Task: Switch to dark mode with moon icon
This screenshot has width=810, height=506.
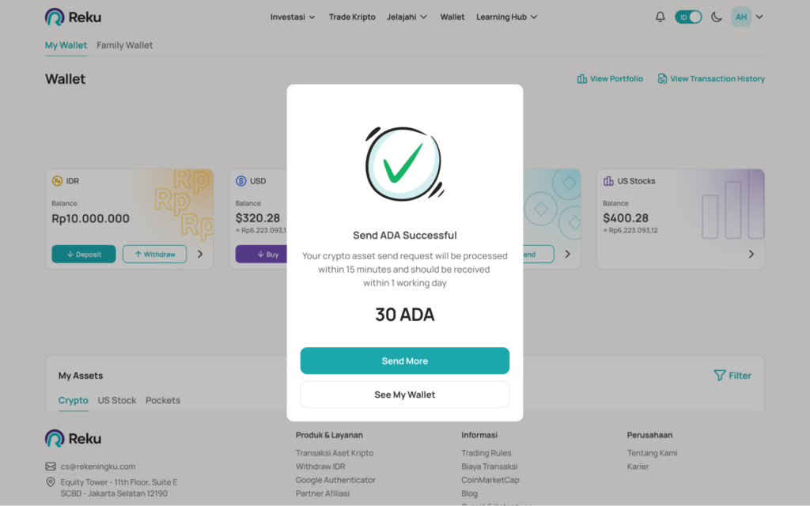Action: 717,17
